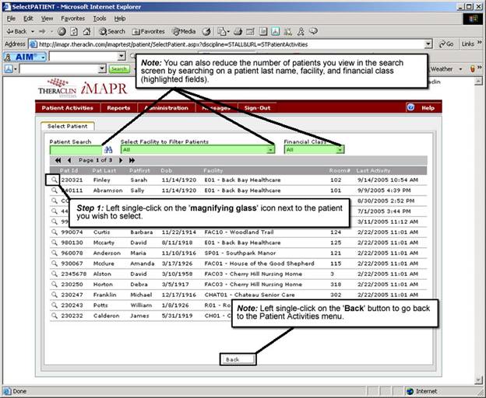Expand Select Facility to Filter Patients dropdown
Screen dimensions: 486x398
[270, 149]
